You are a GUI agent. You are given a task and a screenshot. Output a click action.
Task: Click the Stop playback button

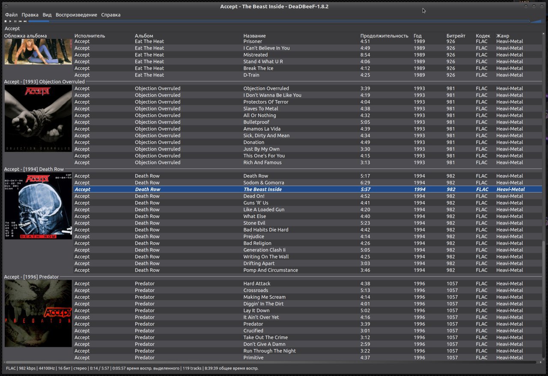[6, 21]
